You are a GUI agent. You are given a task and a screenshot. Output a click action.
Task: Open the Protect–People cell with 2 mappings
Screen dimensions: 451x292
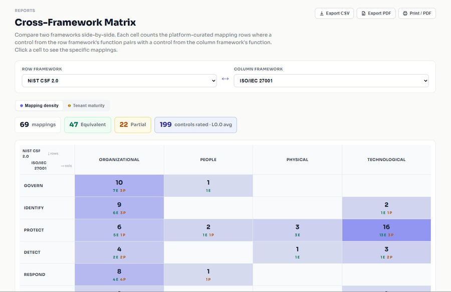208,230
